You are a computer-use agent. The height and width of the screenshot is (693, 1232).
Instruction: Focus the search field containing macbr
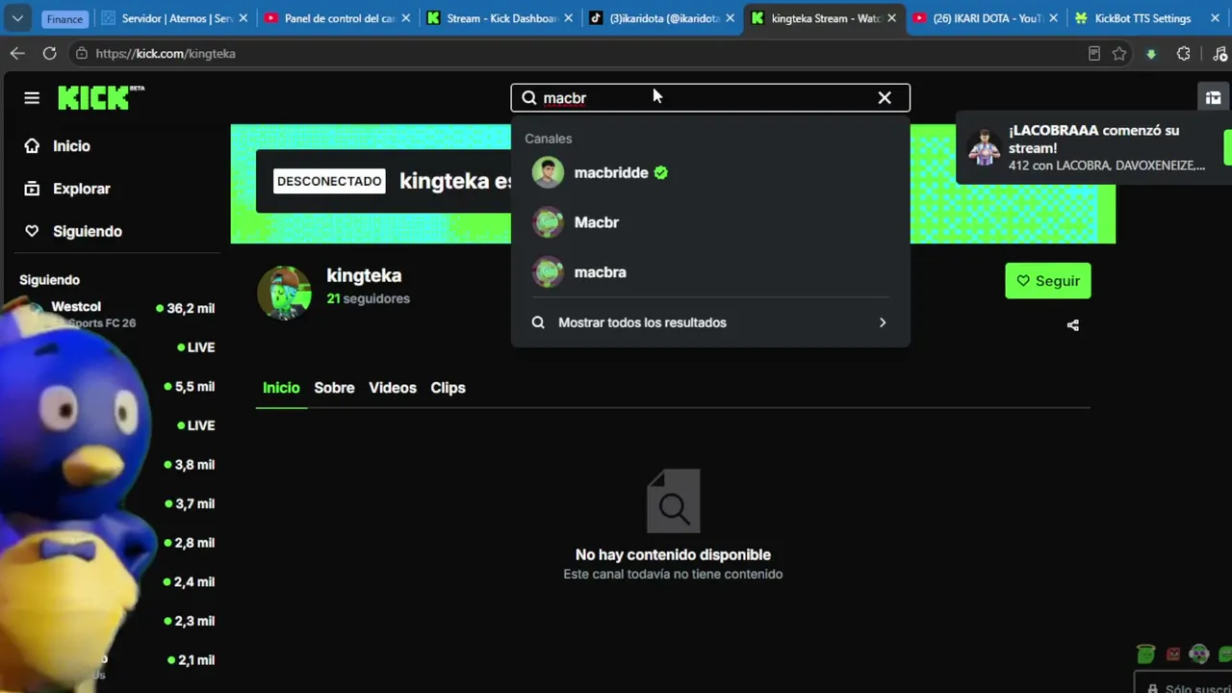pos(710,97)
